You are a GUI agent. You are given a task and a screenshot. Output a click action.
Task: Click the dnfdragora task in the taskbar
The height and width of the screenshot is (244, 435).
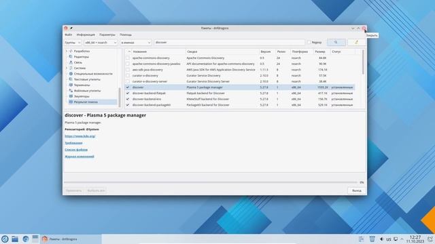pyautogui.click(x=71, y=239)
